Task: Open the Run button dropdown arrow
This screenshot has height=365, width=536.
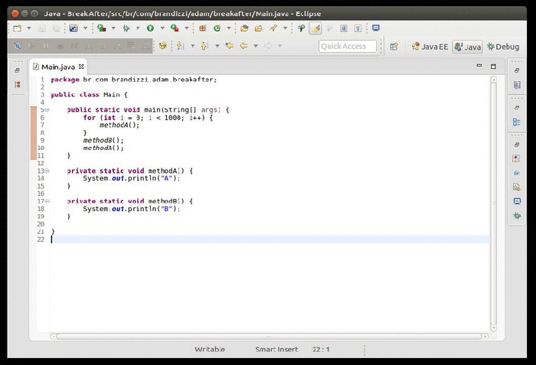Action: click(x=161, y=28)
